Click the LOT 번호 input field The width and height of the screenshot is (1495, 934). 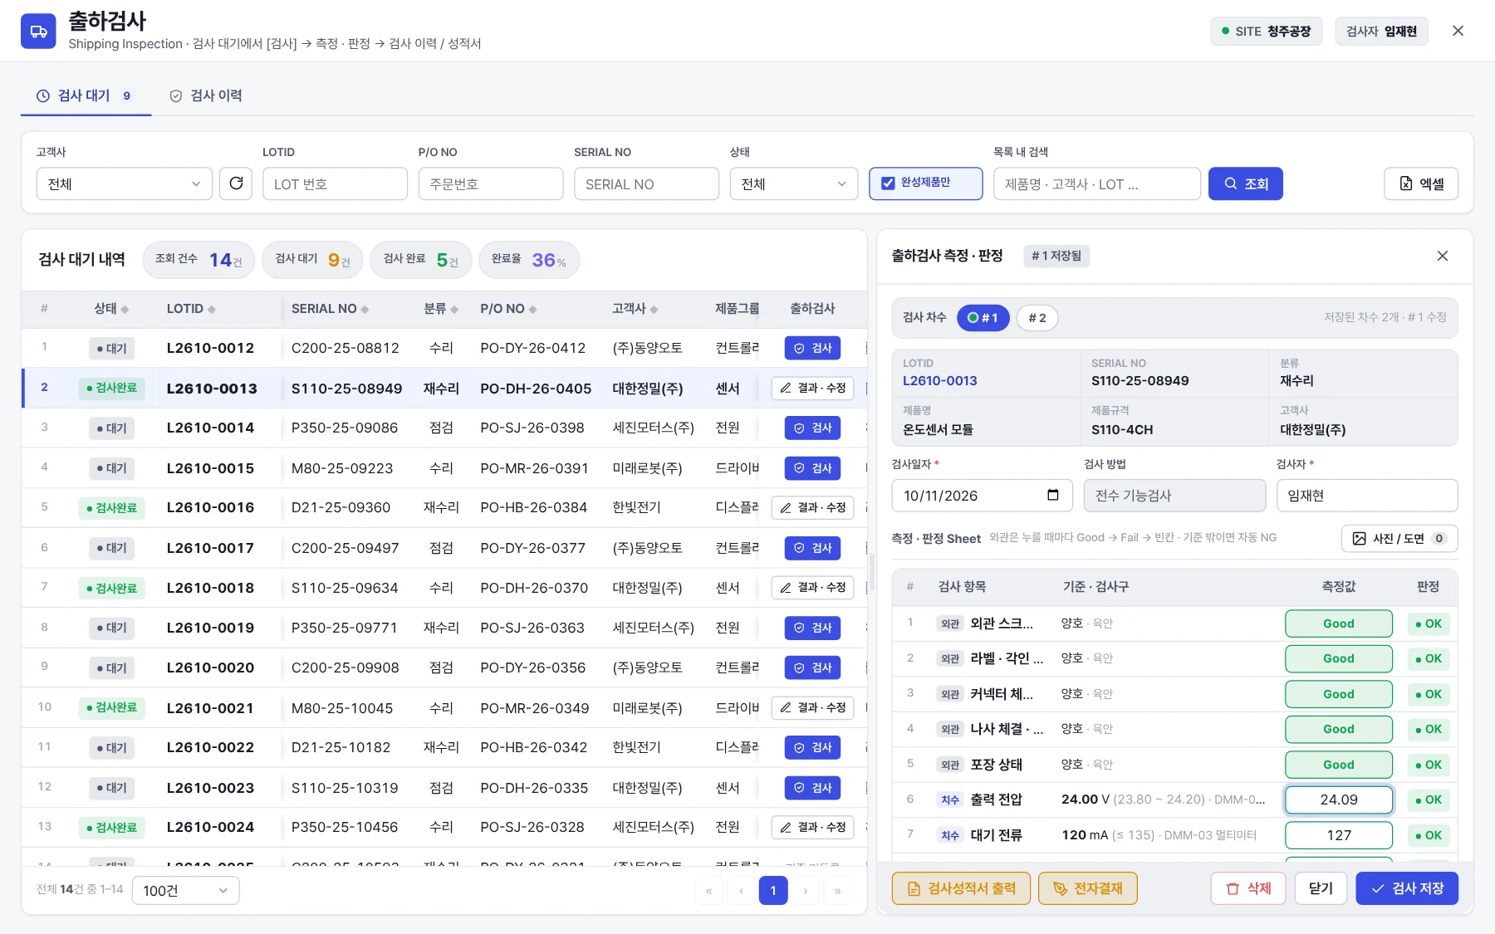pyautogui.click(x=335, y=183)
